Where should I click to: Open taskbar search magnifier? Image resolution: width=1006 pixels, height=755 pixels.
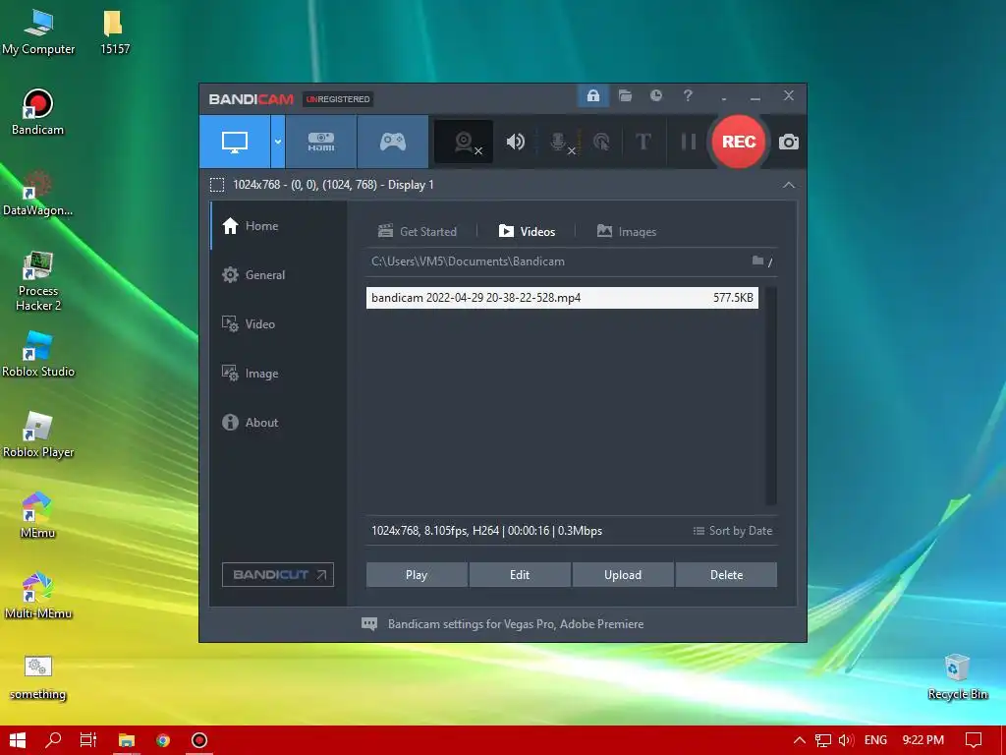tap(53, 740)
